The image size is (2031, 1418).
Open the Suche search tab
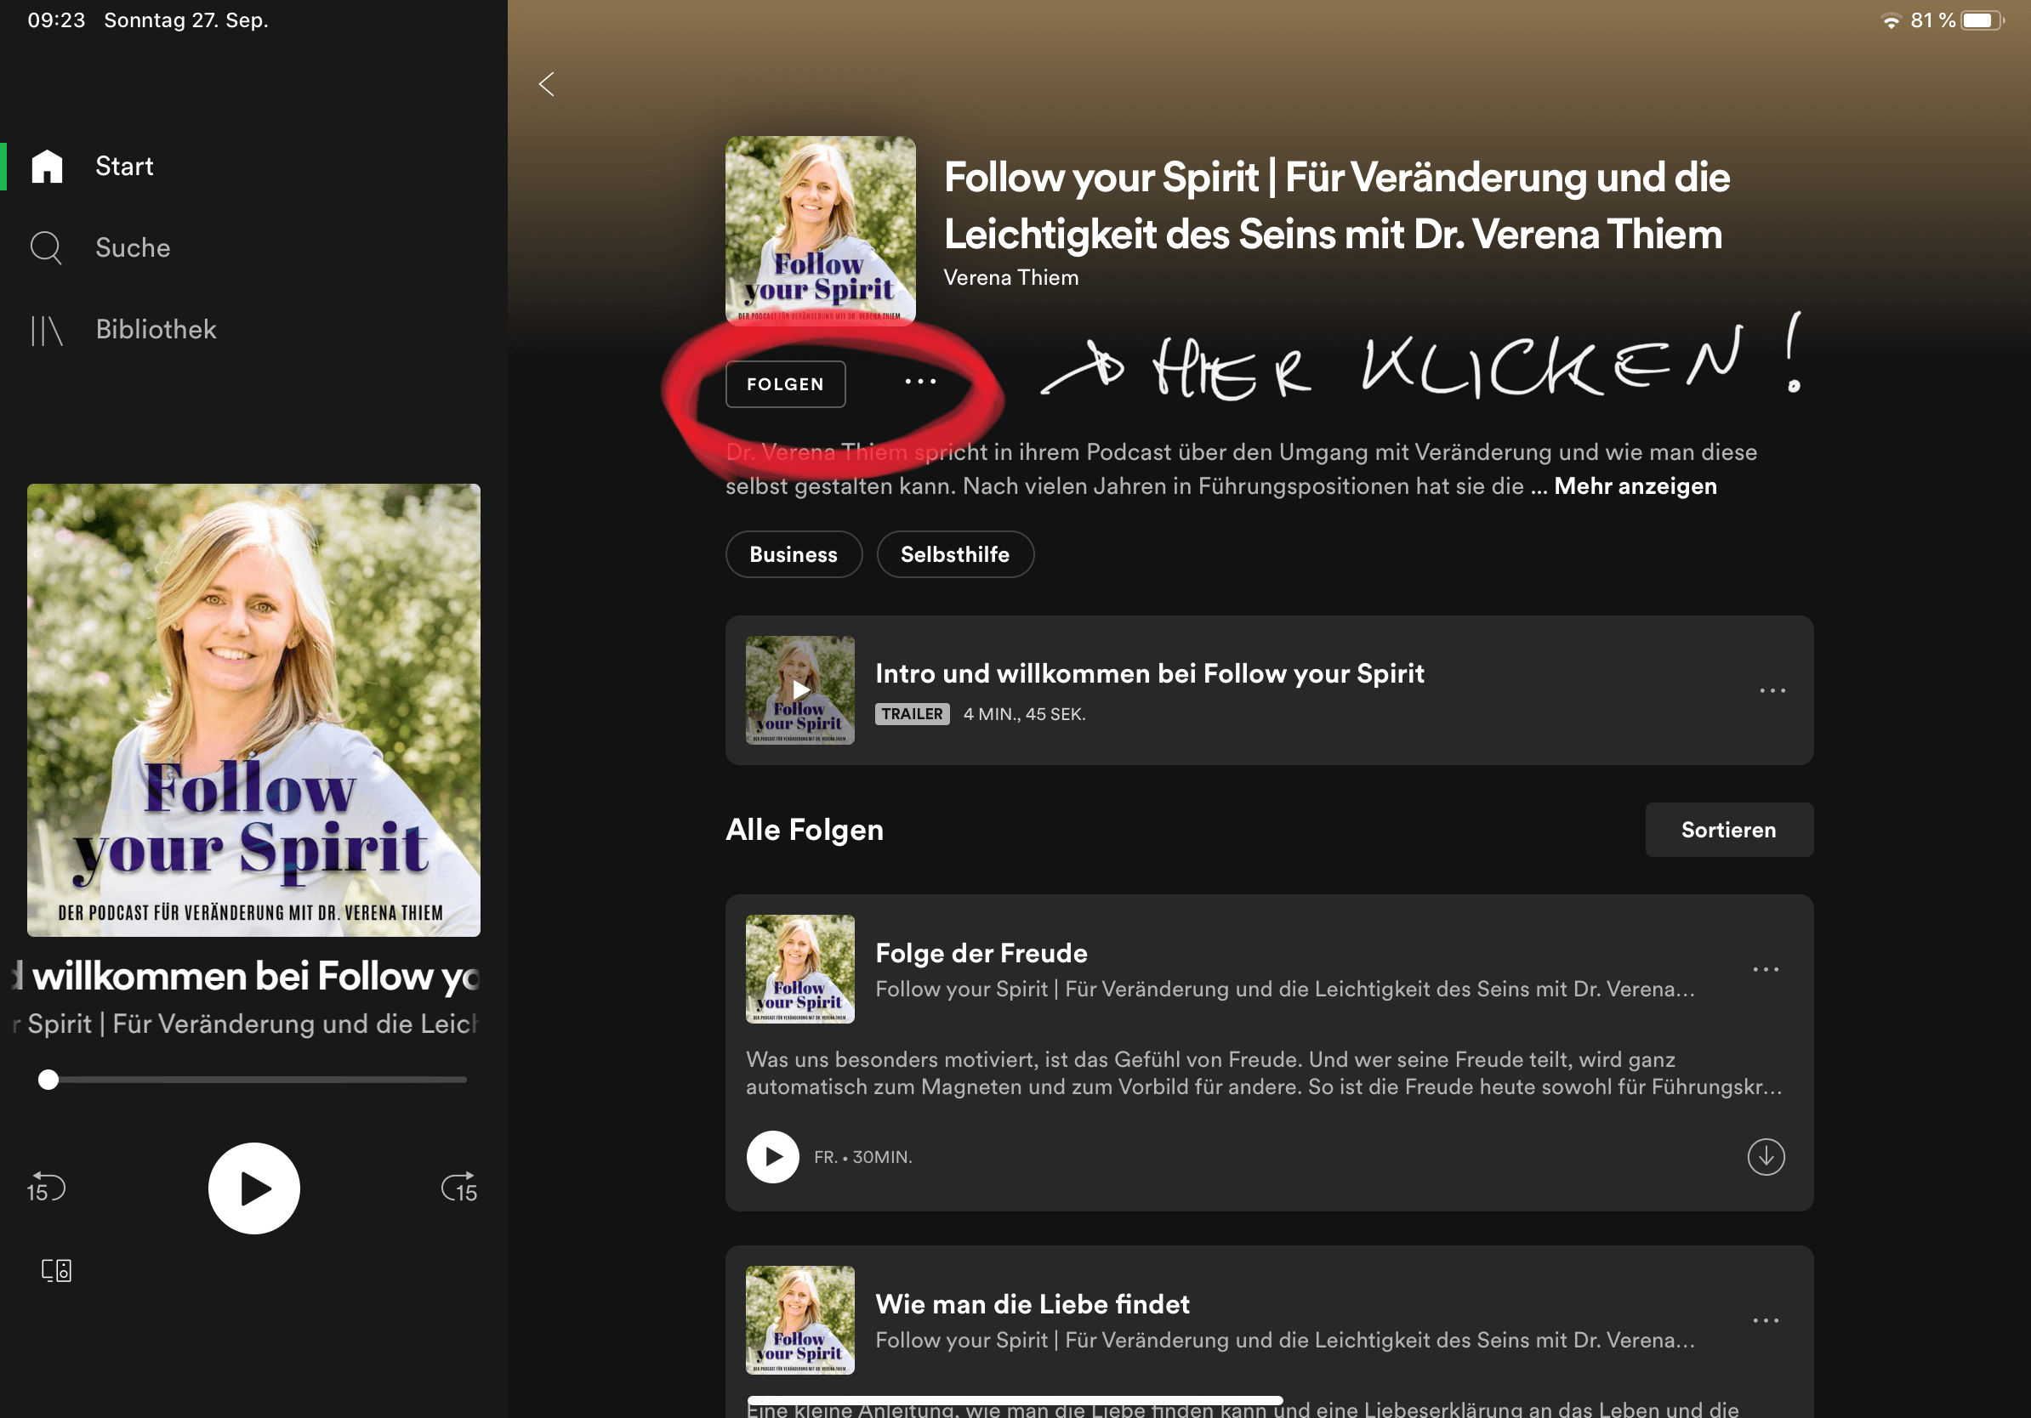[x=133, y=247]
